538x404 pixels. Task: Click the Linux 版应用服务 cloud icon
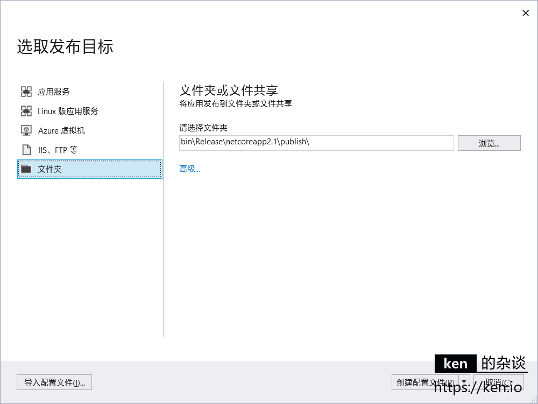[26, 111]
